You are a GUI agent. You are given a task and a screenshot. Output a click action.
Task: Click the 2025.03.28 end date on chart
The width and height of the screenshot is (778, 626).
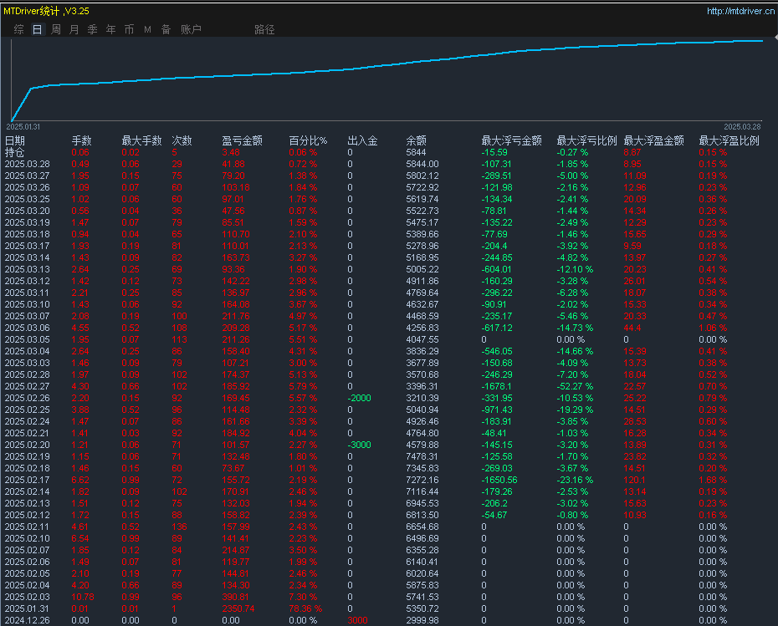click(x=743, y=126)
